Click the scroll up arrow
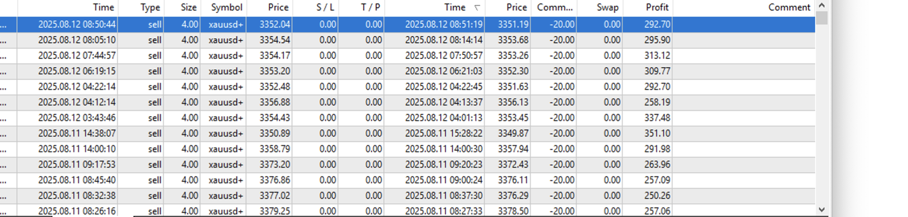Screen dimensions: 908x217 822,5
